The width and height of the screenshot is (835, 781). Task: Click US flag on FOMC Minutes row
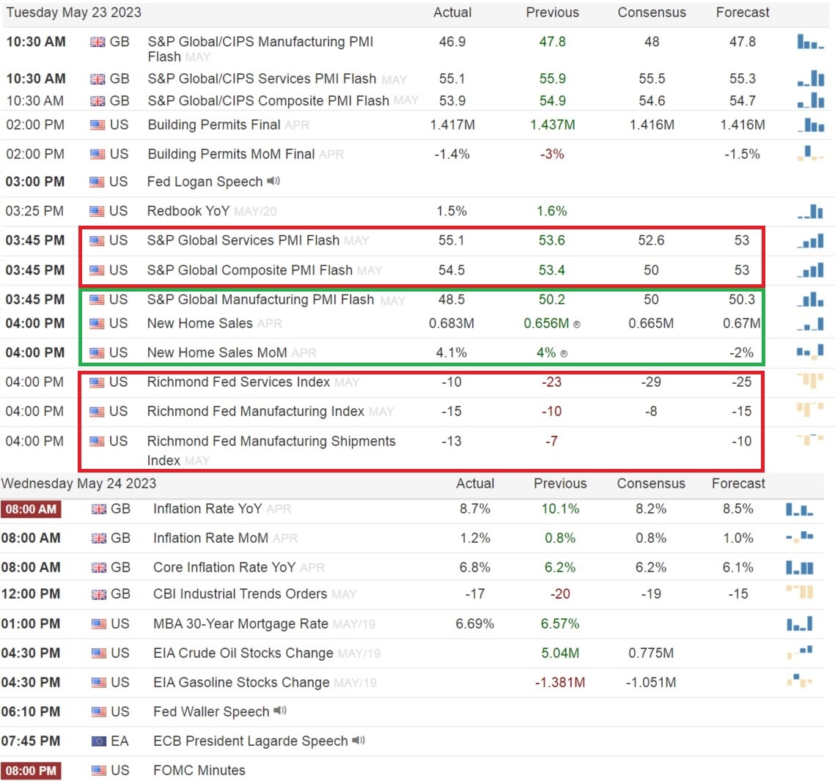pyautogui.click(x=98, y=770)
